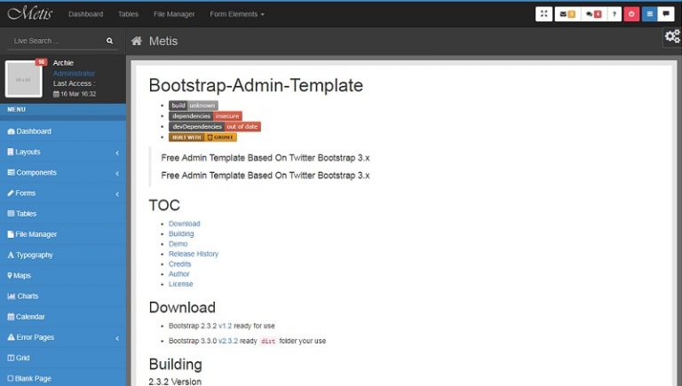The width and height of the screenshot is (682, 386).
Task: Click the build unknown badge
Action: pos(194,106)
